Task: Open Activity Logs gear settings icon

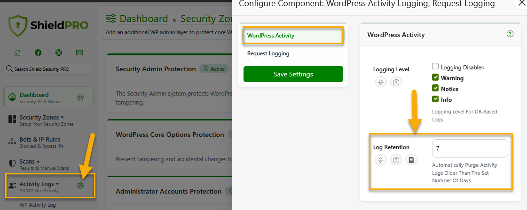Action: click(80, 186)
